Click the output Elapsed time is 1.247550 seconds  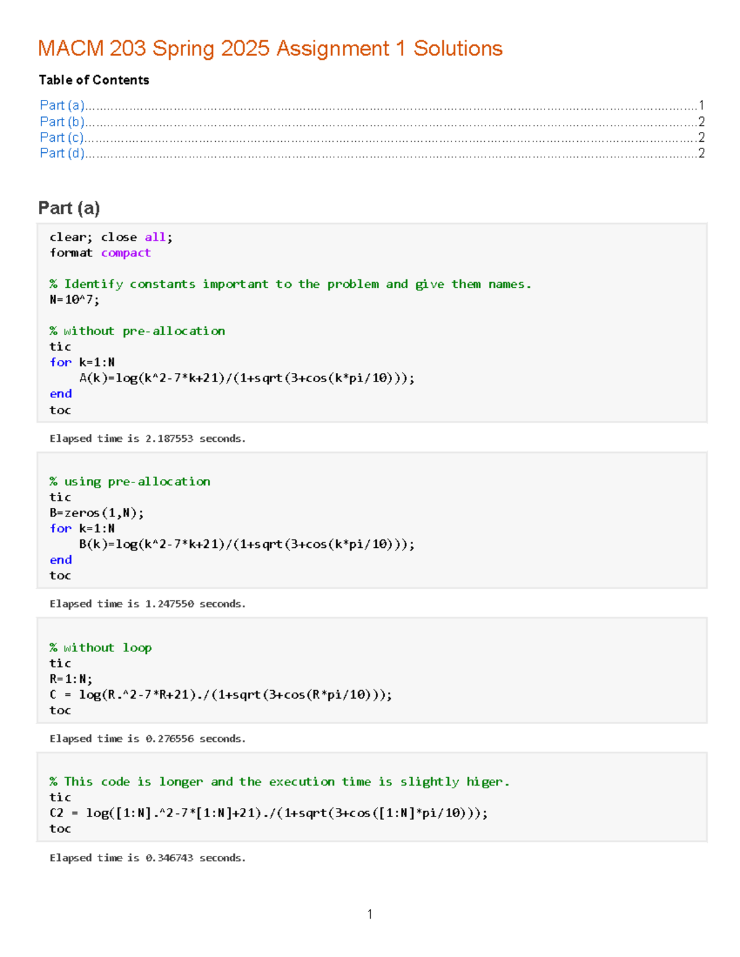pyautogui.click(x=147, y=604)
